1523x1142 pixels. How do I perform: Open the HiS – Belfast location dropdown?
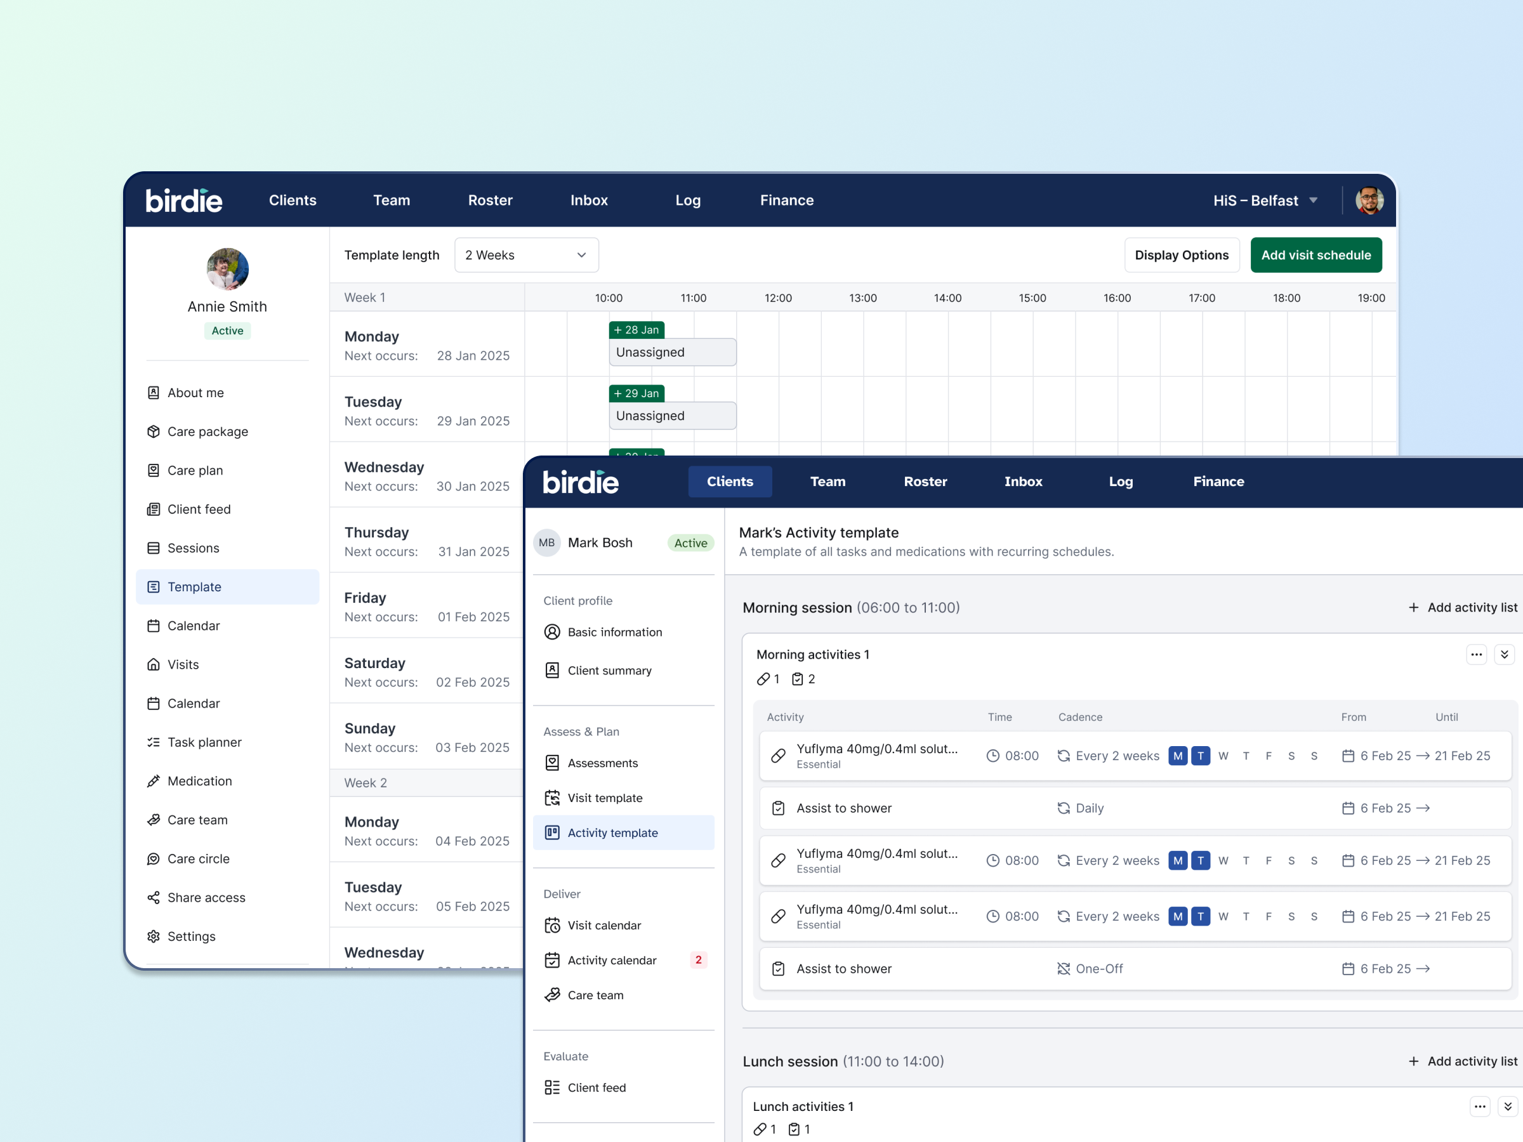pos(1265,200)
